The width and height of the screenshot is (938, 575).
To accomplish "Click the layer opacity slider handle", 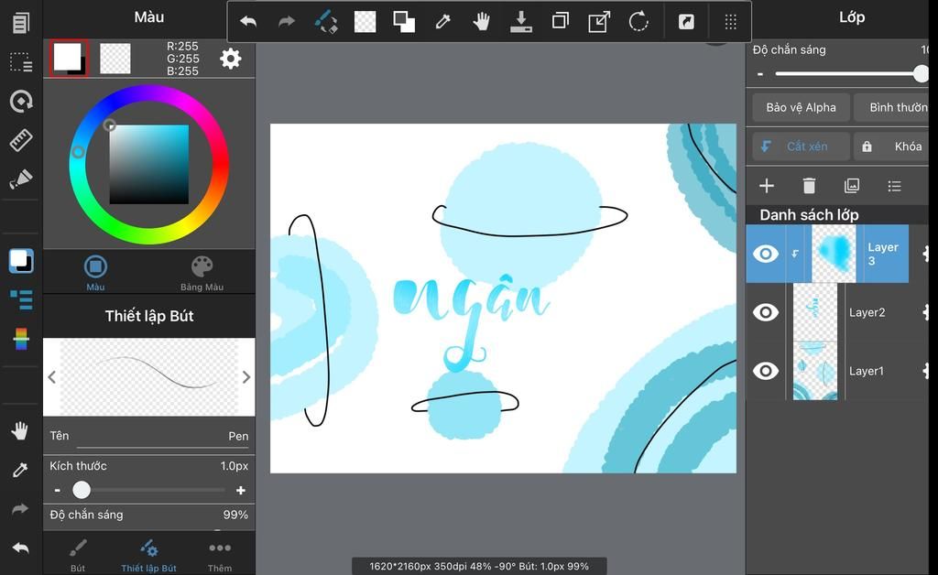I will pyautogui.click(x=922, y=74).
